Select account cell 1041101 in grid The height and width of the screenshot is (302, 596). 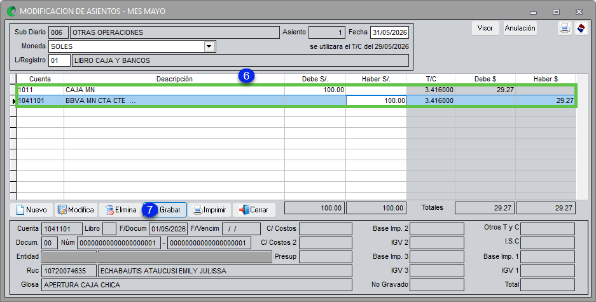tap(40, 100)
